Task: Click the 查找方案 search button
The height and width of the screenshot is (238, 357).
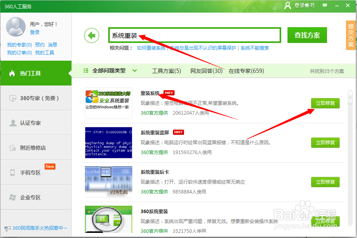Action: click(307, 35)
